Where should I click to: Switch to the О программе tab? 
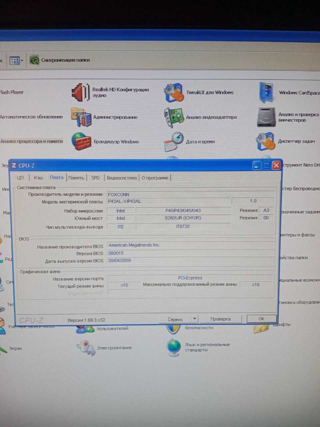tap(155, 178)
